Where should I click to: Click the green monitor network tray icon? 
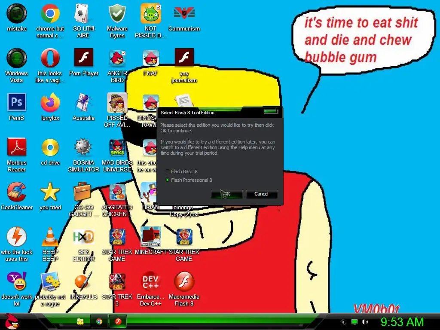pos(354,322)
